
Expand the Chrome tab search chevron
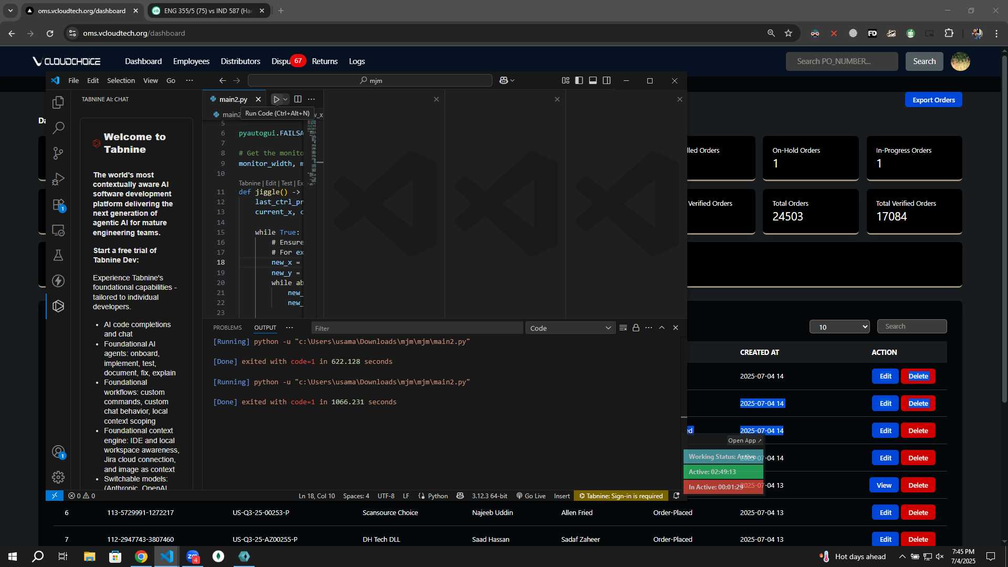tap(10, 10)
